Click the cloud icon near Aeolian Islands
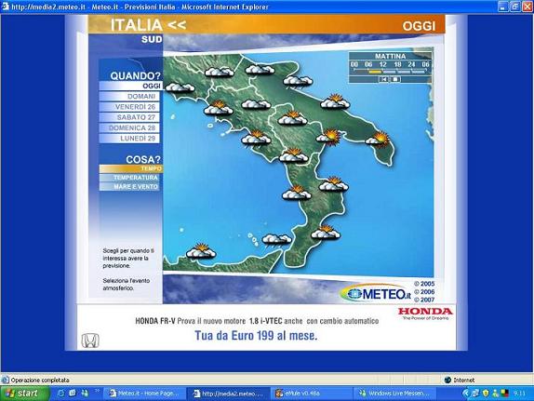534x401 pixels. click(x=277, y=239)
